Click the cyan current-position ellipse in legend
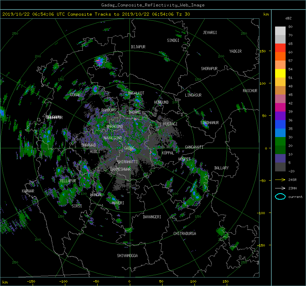Screen dimensions: 306x286 click(280, 197)
